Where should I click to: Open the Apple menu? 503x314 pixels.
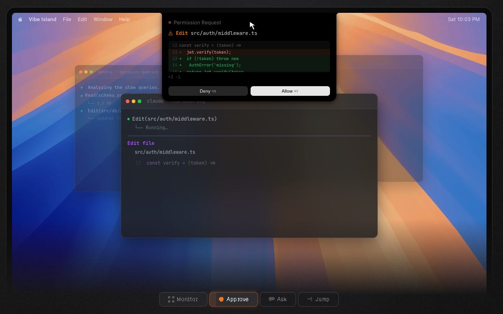point(20,19)
